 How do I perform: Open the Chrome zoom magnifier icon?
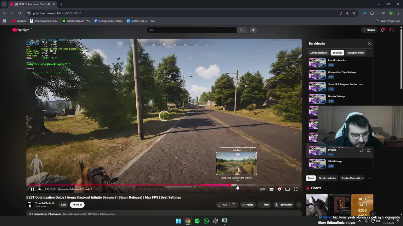click(x=347, y=13)
